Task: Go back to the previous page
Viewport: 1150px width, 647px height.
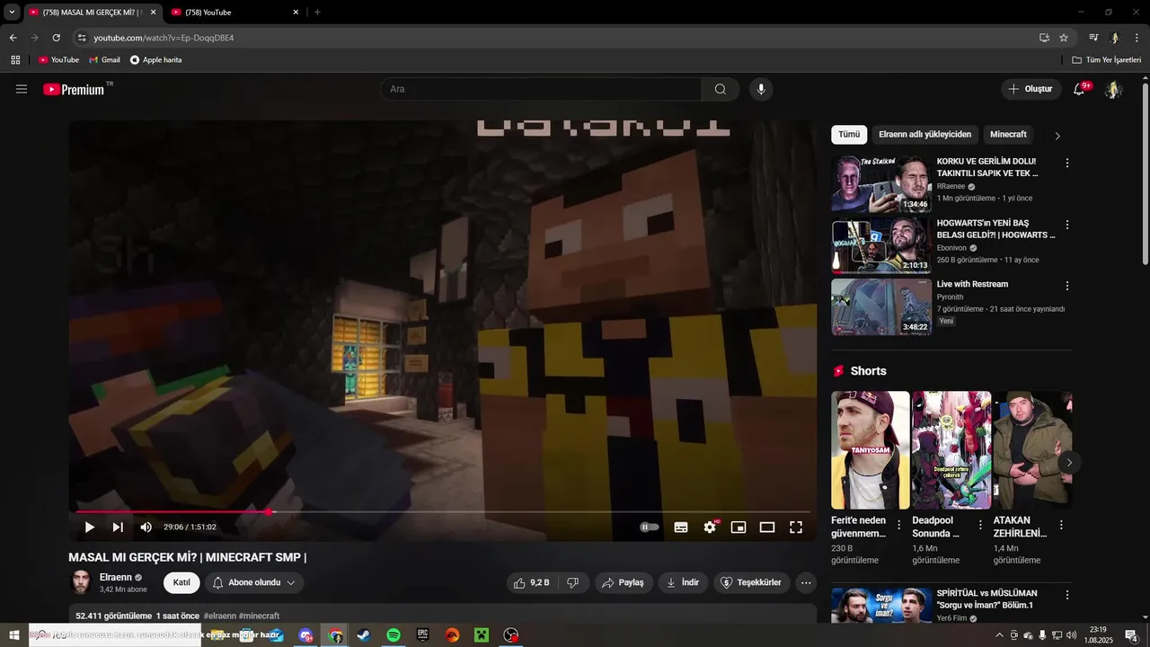Action: (x=13, y=38)
